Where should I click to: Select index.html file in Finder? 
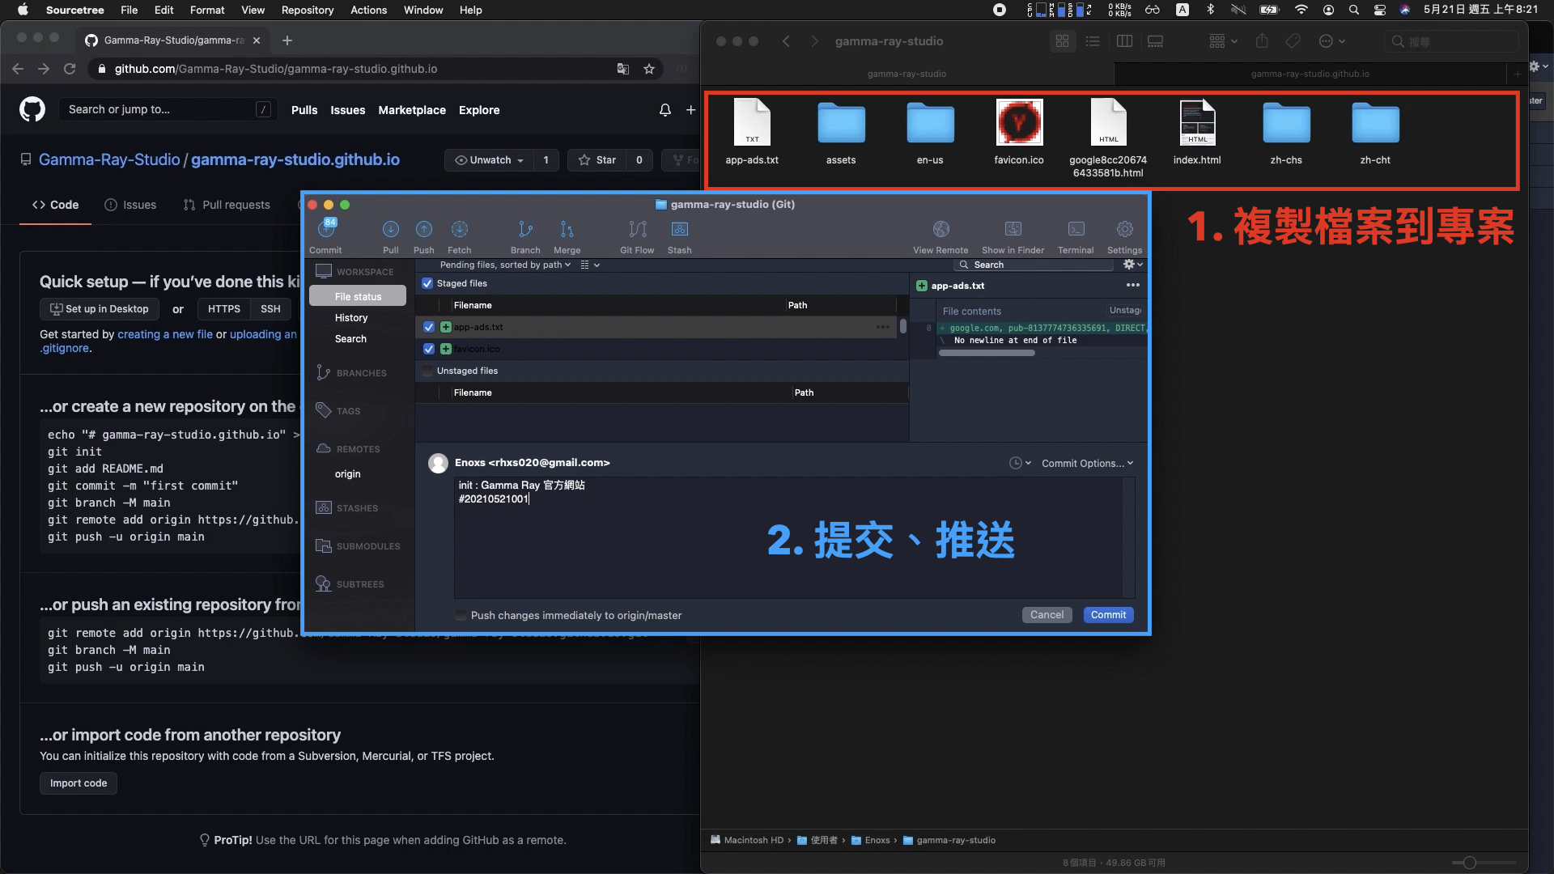(1197, 132)
